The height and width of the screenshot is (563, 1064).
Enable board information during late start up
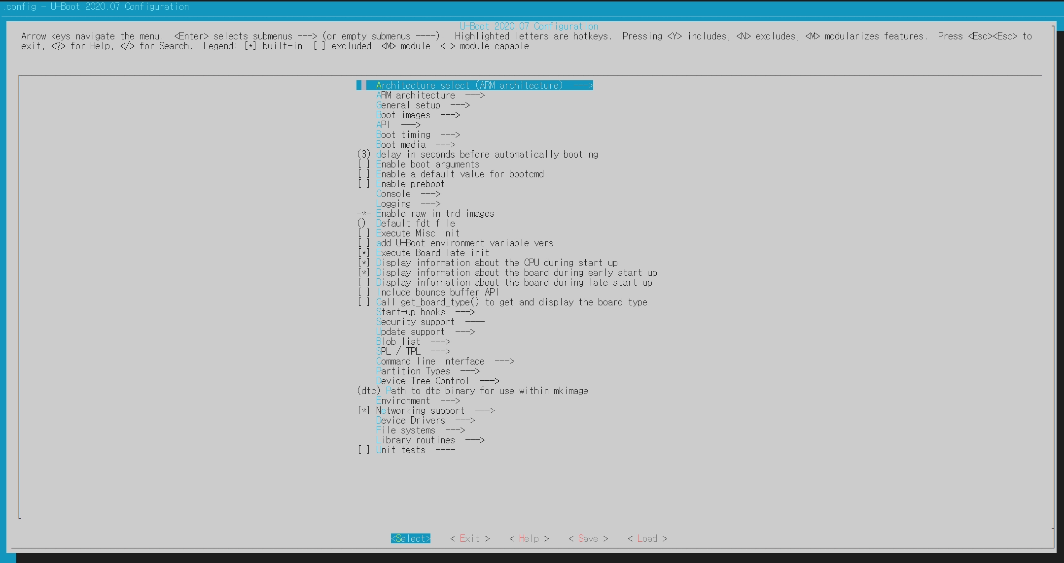(504, 282)
